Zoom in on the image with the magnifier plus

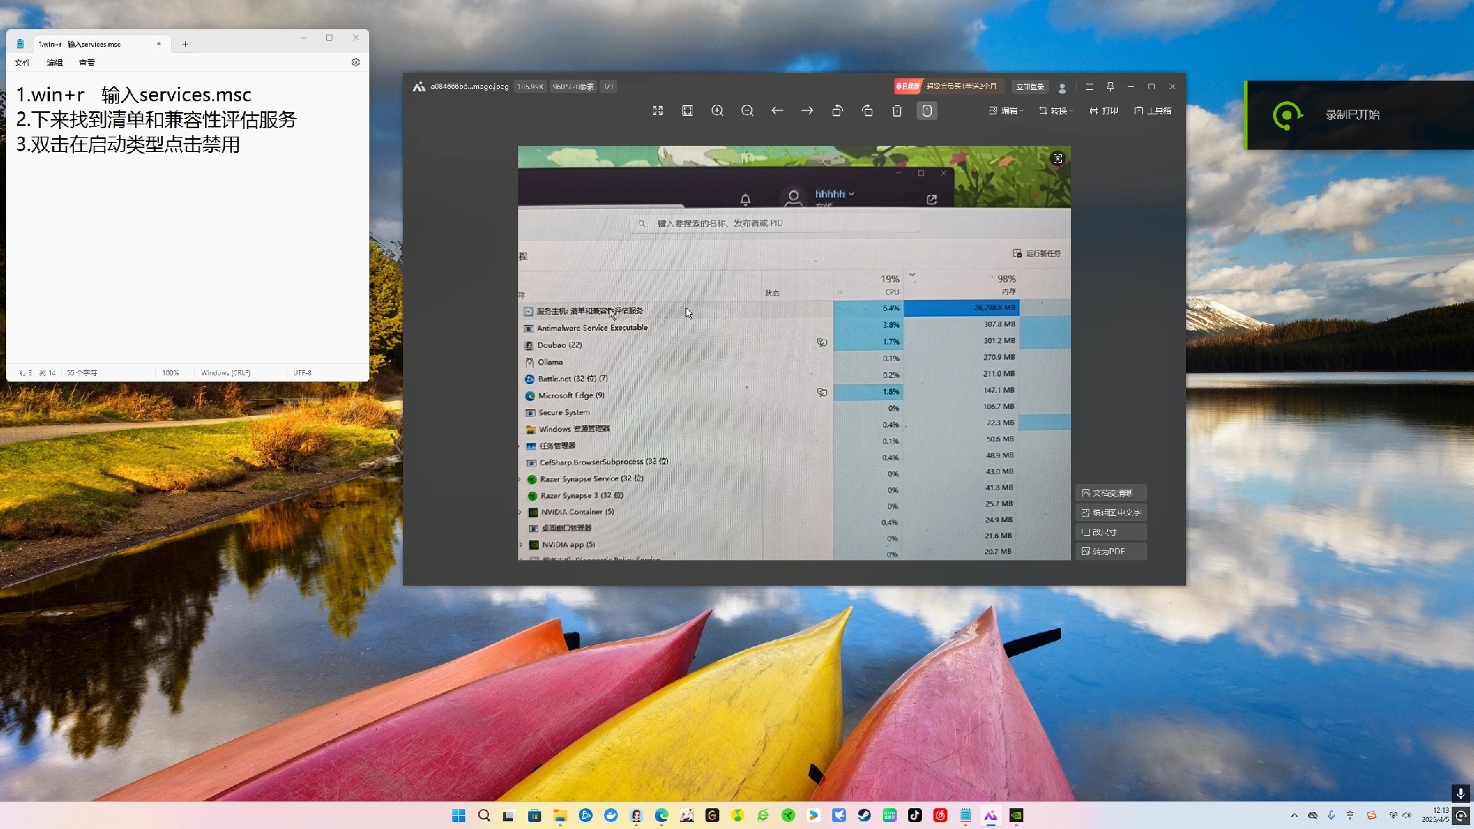717,111
